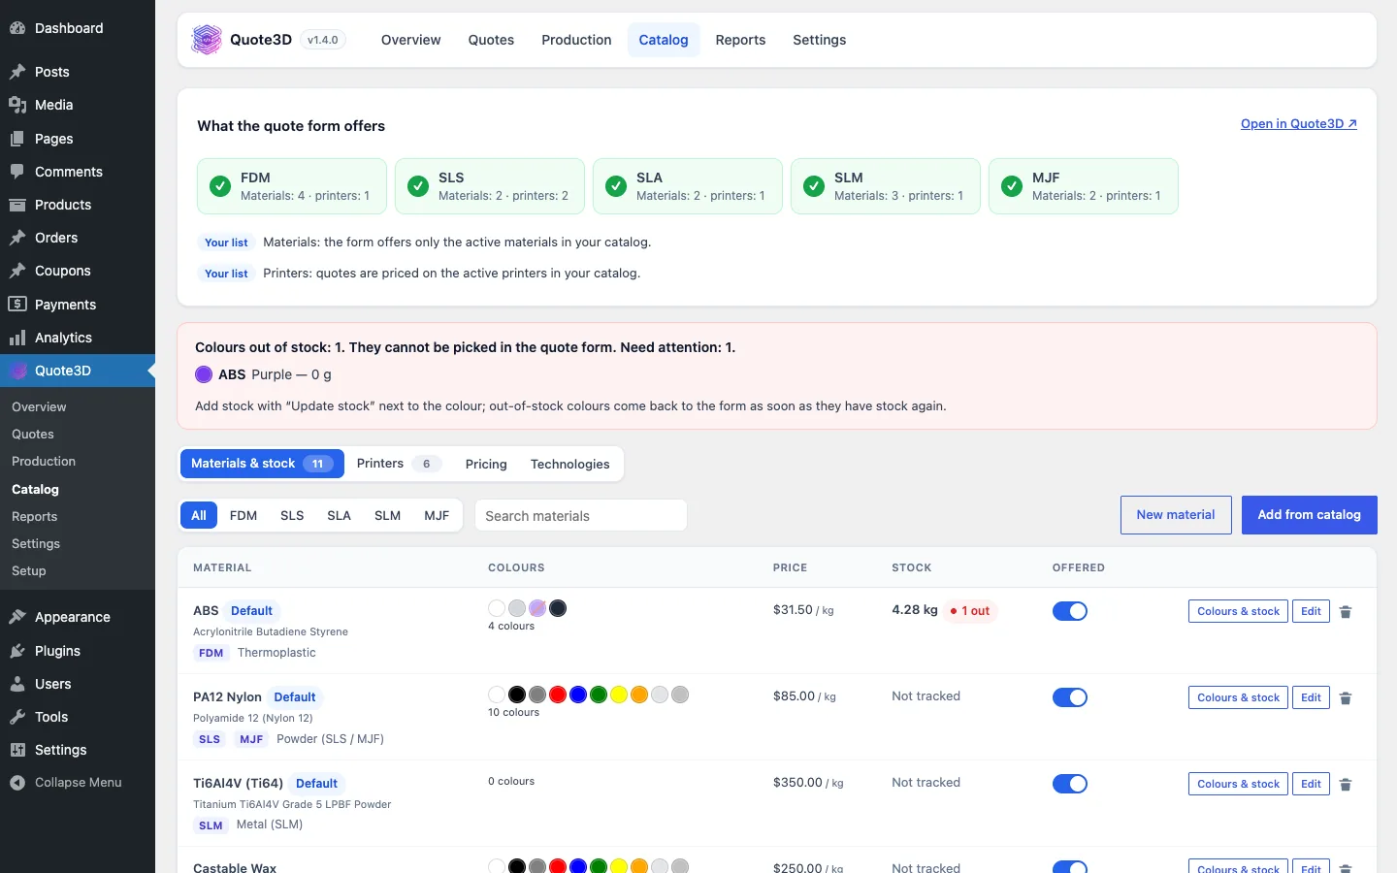Viewport: 1397px width, 873px height.
Task: Click the Plugins plug icon
Action: coord(17,651)
